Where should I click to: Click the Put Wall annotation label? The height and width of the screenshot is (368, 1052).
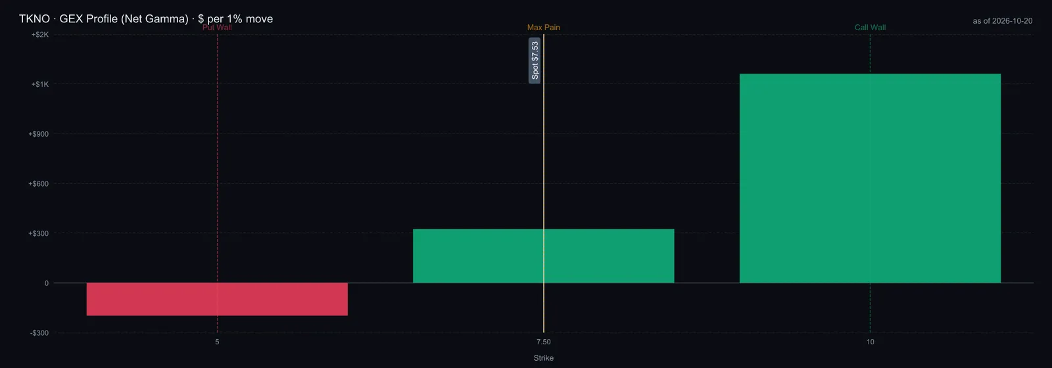217,28
